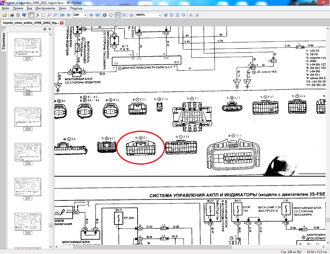The width and height of the screenshot is (330, 254).
Task: Click the zoom in plus icon
Action: click(x=166, y=15)
